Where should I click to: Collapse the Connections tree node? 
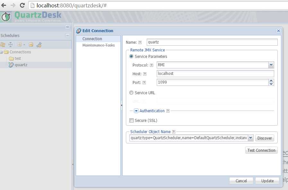point(1,52)
